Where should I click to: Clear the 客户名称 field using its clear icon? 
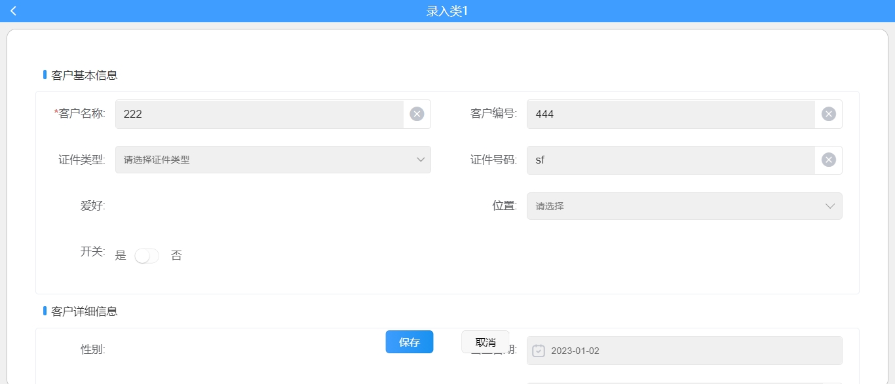coord(417,113)
